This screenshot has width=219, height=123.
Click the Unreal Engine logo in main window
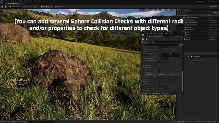pyautogui.click(x=2, y=2)
